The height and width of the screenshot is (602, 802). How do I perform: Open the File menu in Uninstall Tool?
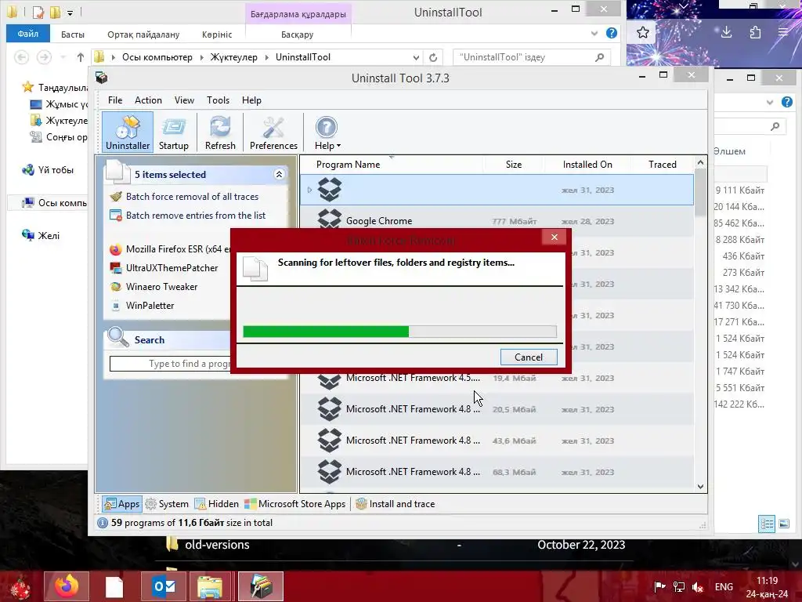click(x=115, y=100)
